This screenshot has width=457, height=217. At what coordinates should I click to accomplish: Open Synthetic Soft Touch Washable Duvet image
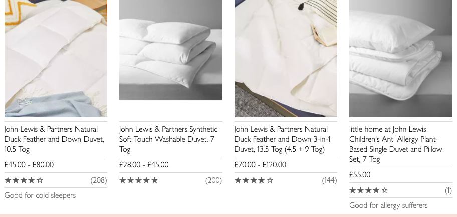(171, 50)
